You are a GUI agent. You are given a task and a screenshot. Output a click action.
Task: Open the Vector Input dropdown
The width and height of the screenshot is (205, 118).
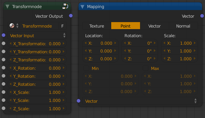point(37,35)
